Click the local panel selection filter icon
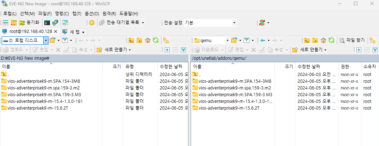 183,50
